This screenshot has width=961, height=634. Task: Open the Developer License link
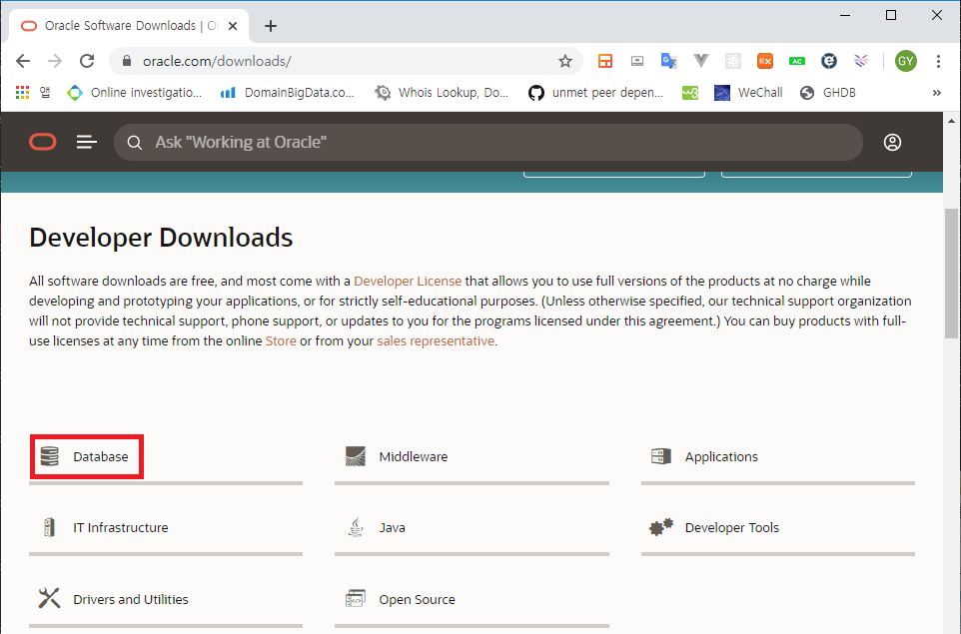point(408,281)
